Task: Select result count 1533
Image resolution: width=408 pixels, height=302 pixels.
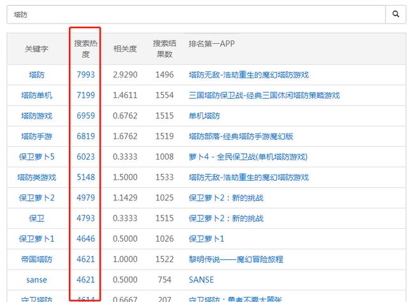Action: (164, 177)
